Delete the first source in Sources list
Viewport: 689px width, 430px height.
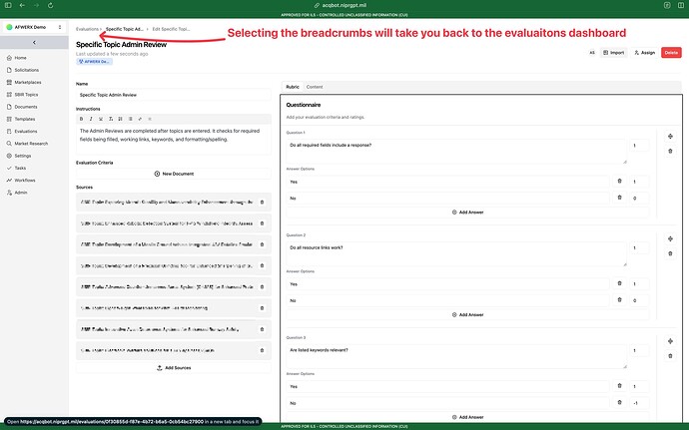tap(263, 203)
